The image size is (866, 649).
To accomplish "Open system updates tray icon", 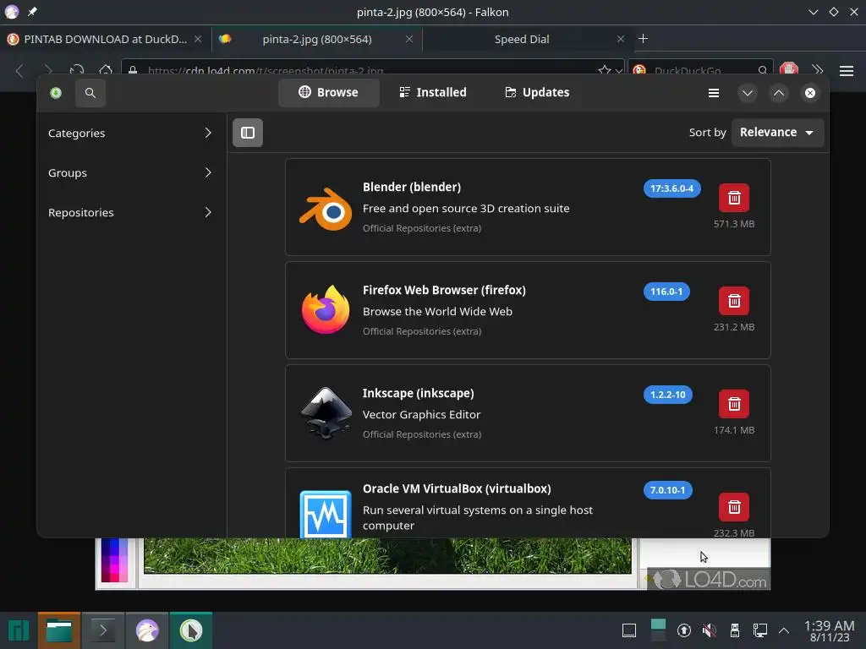I will pyautogui.click(x=683, y=630).
